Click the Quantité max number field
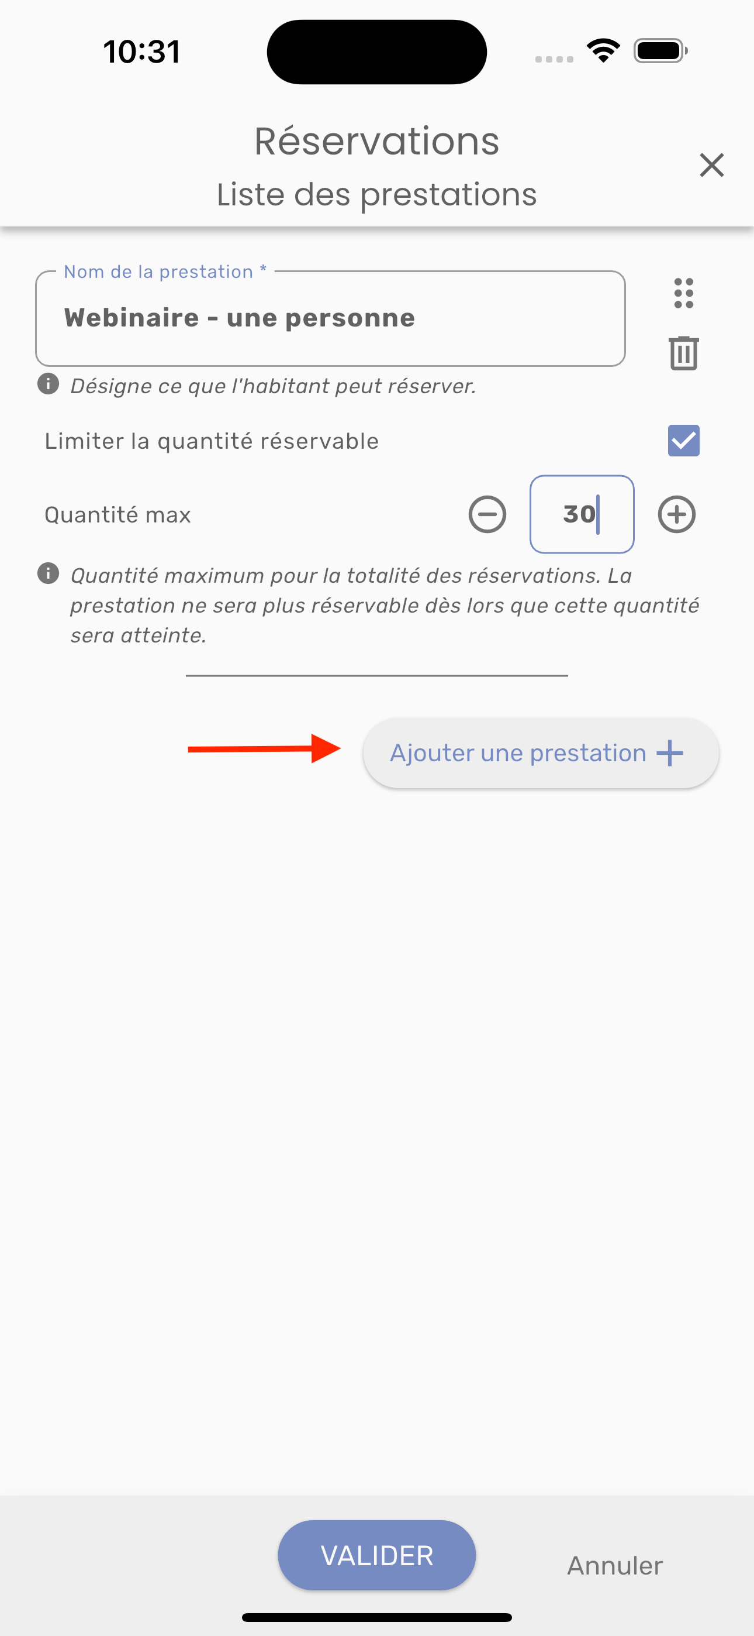Screen dimensions: 754x1636 pyautogui.click(x=582, y=514)
